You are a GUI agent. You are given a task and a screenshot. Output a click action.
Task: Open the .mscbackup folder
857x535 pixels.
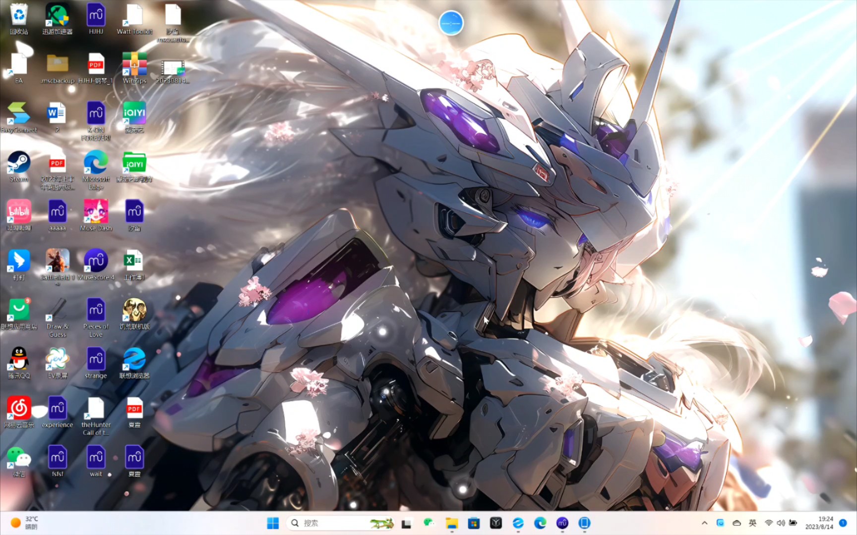pos(58,68)
